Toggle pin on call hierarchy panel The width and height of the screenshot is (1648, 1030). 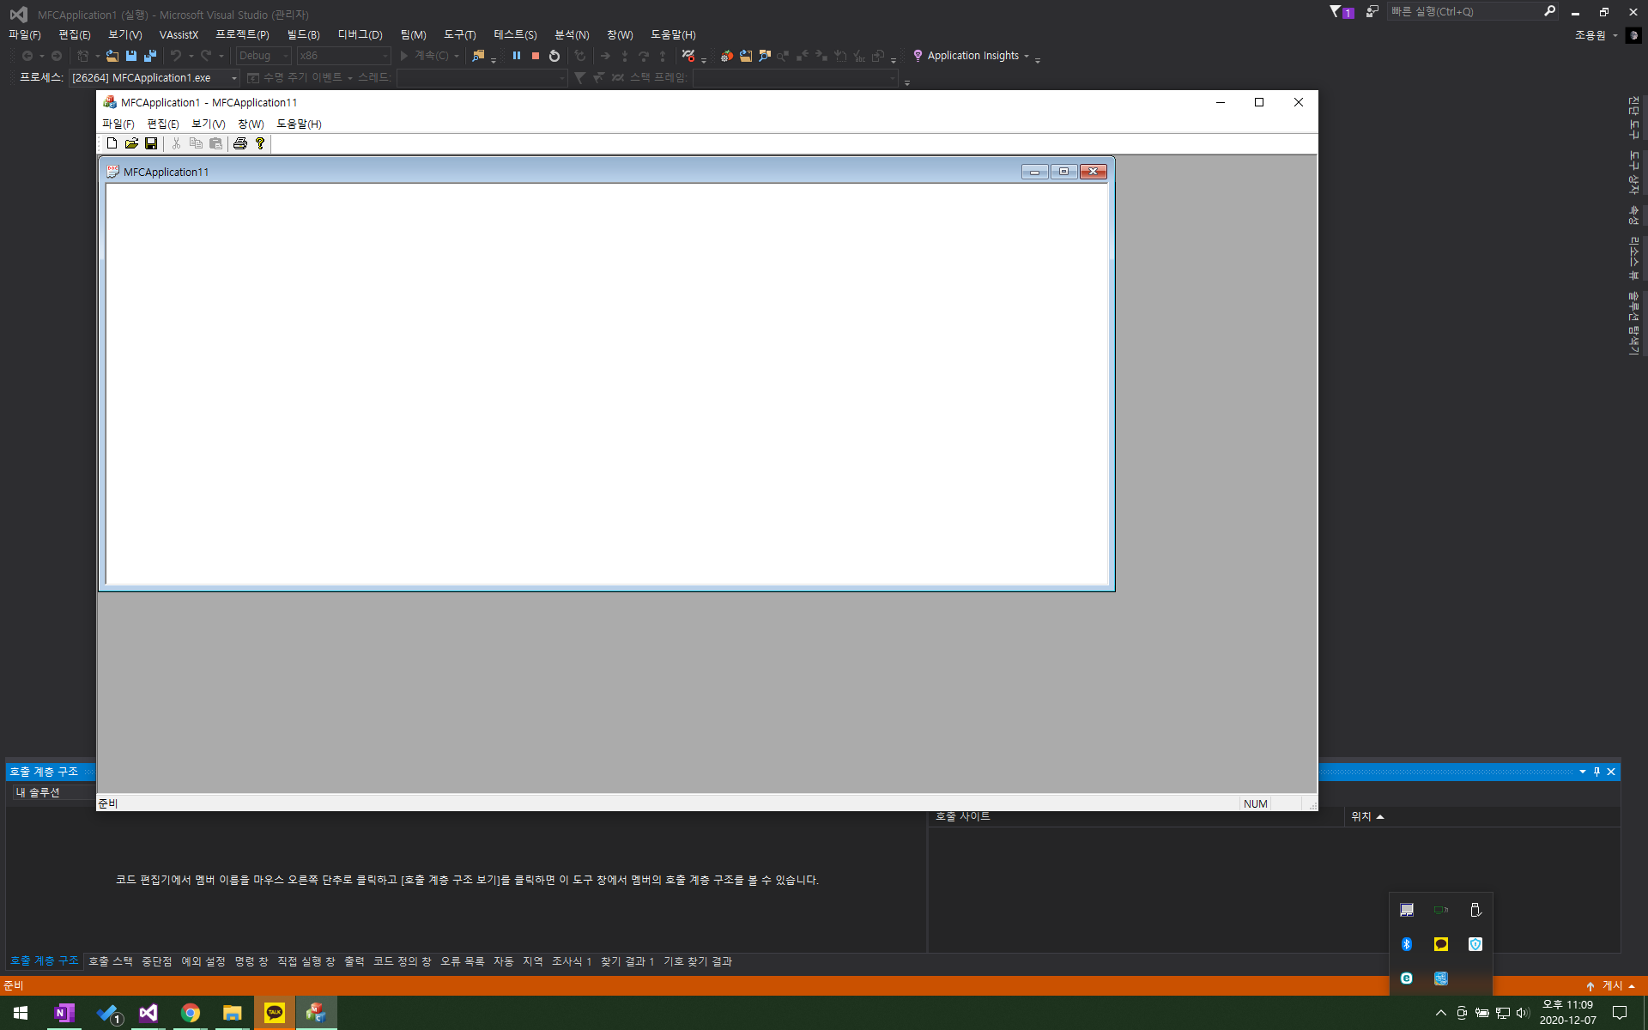coord(1596,772)
